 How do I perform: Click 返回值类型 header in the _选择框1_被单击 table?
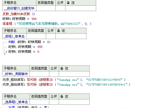[39, 96]
